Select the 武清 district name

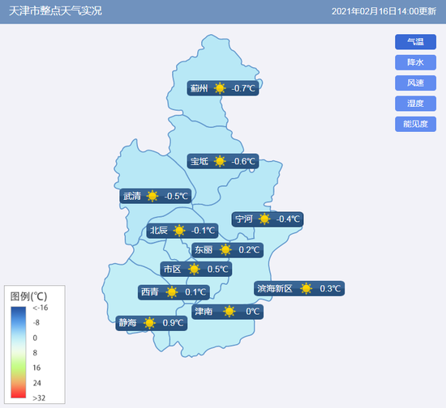point(132,196)
